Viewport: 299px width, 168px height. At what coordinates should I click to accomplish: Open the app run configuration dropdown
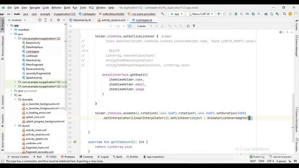coord(177,14)
